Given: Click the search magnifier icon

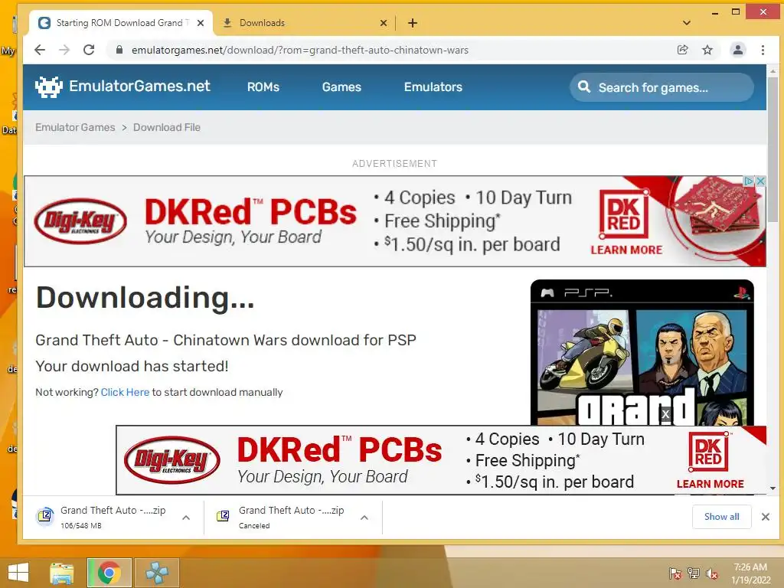Looking at the screenshot, I should coord(584,87).
